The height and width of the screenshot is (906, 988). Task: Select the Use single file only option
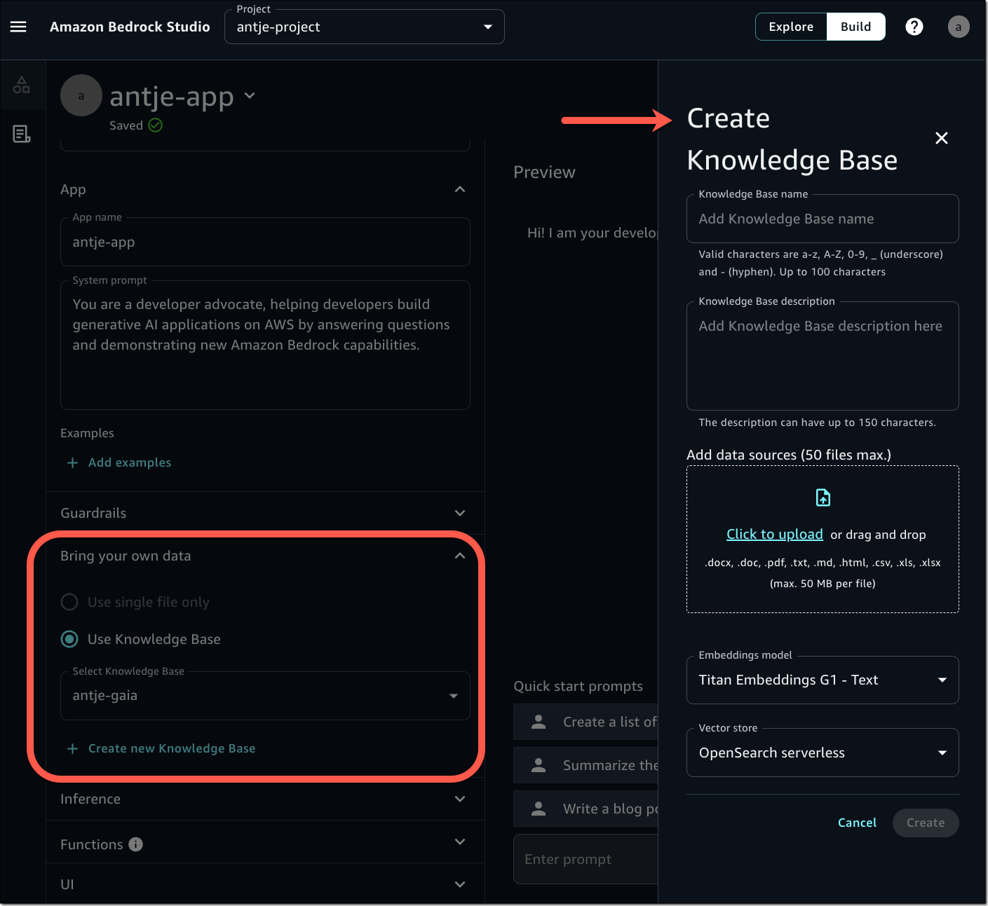69,602
